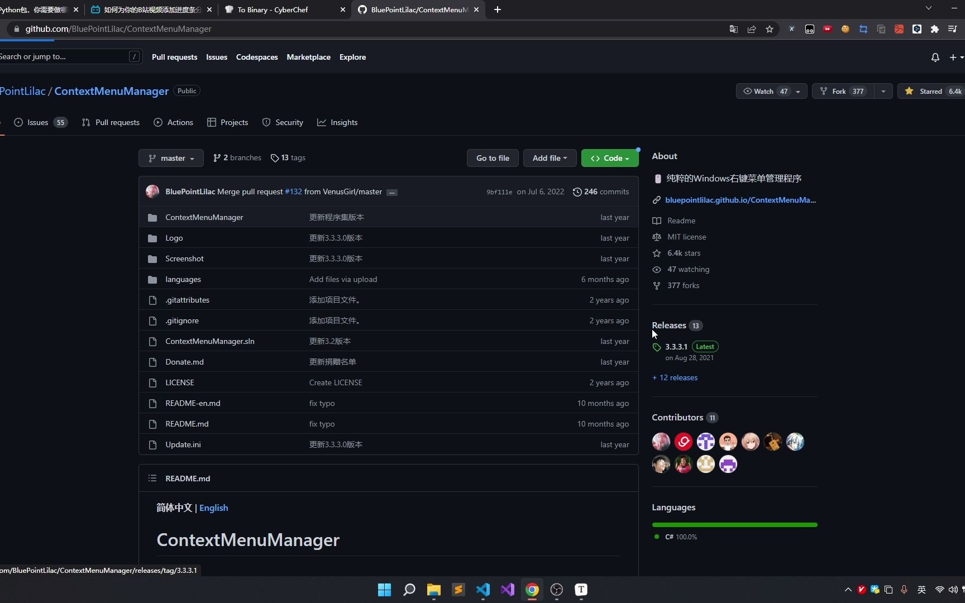Open the repository Pull requests tab
Viewport: 965px width, 603px height.
coord(111,122)
